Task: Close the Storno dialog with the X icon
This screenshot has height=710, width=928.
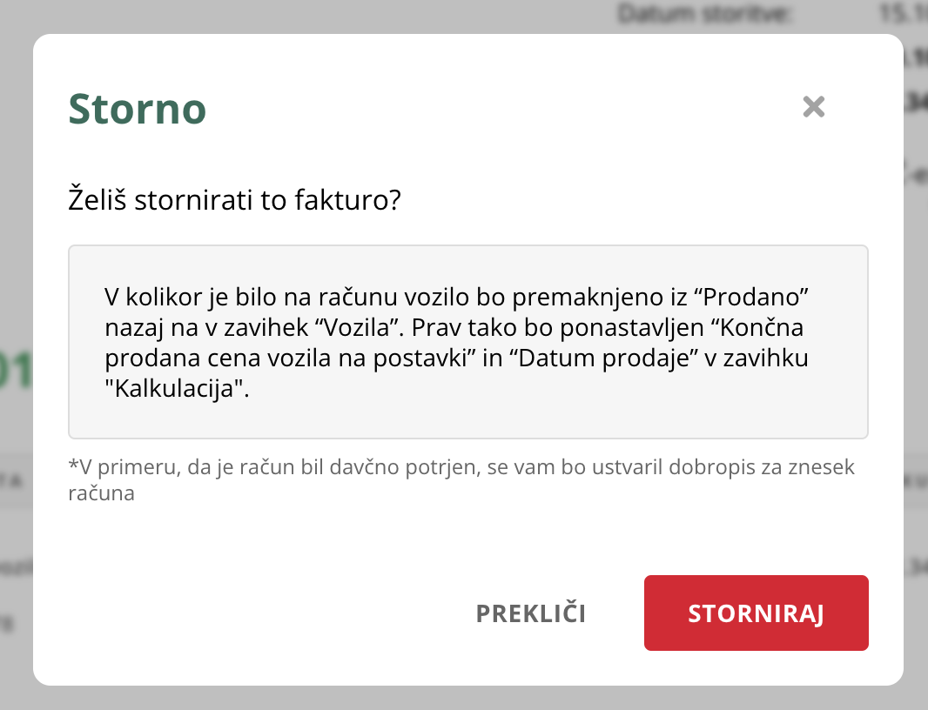Action: click(x=814, y=107)
